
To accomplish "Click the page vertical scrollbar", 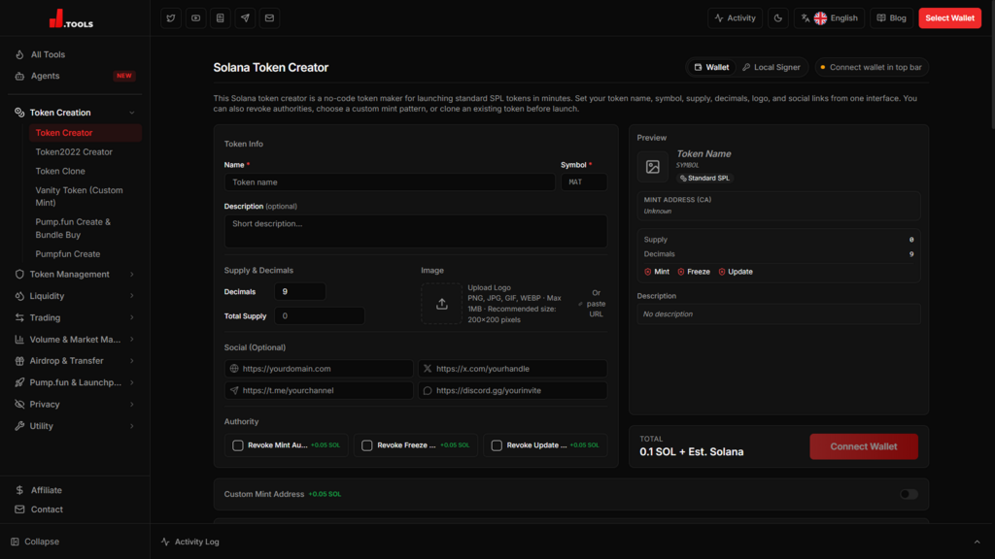I will coord(991,65).
